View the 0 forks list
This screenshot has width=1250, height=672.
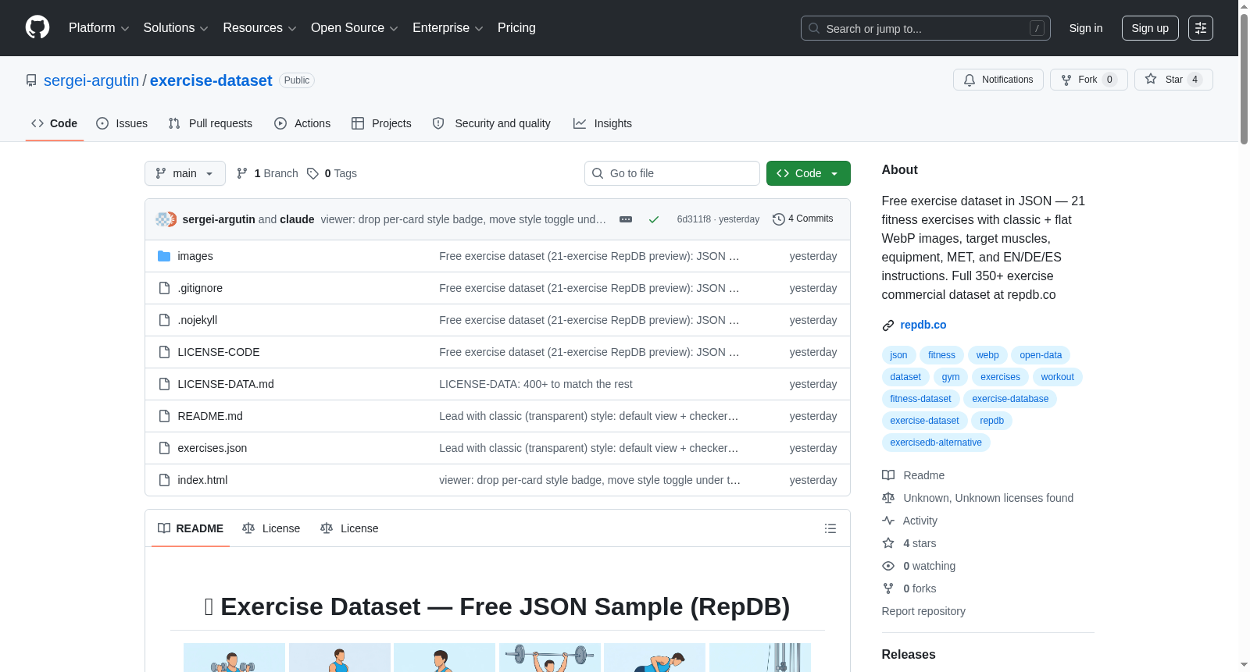(x=909, y=588)
